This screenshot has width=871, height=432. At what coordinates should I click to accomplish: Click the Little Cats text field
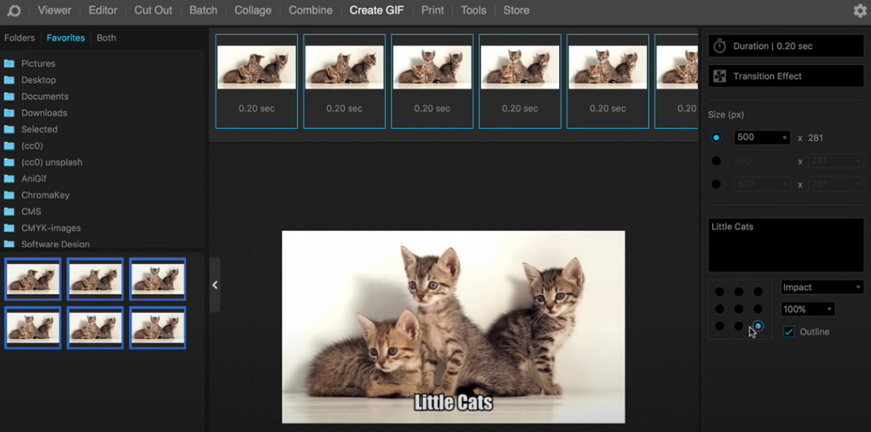[x=786, y=244]
